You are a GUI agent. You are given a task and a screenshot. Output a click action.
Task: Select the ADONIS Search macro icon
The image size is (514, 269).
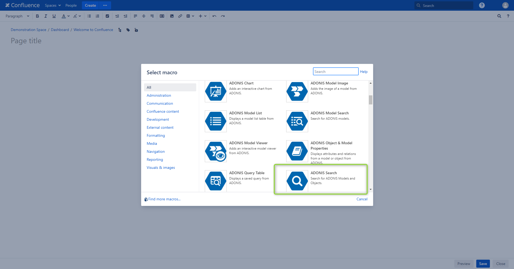click(297, 181)
